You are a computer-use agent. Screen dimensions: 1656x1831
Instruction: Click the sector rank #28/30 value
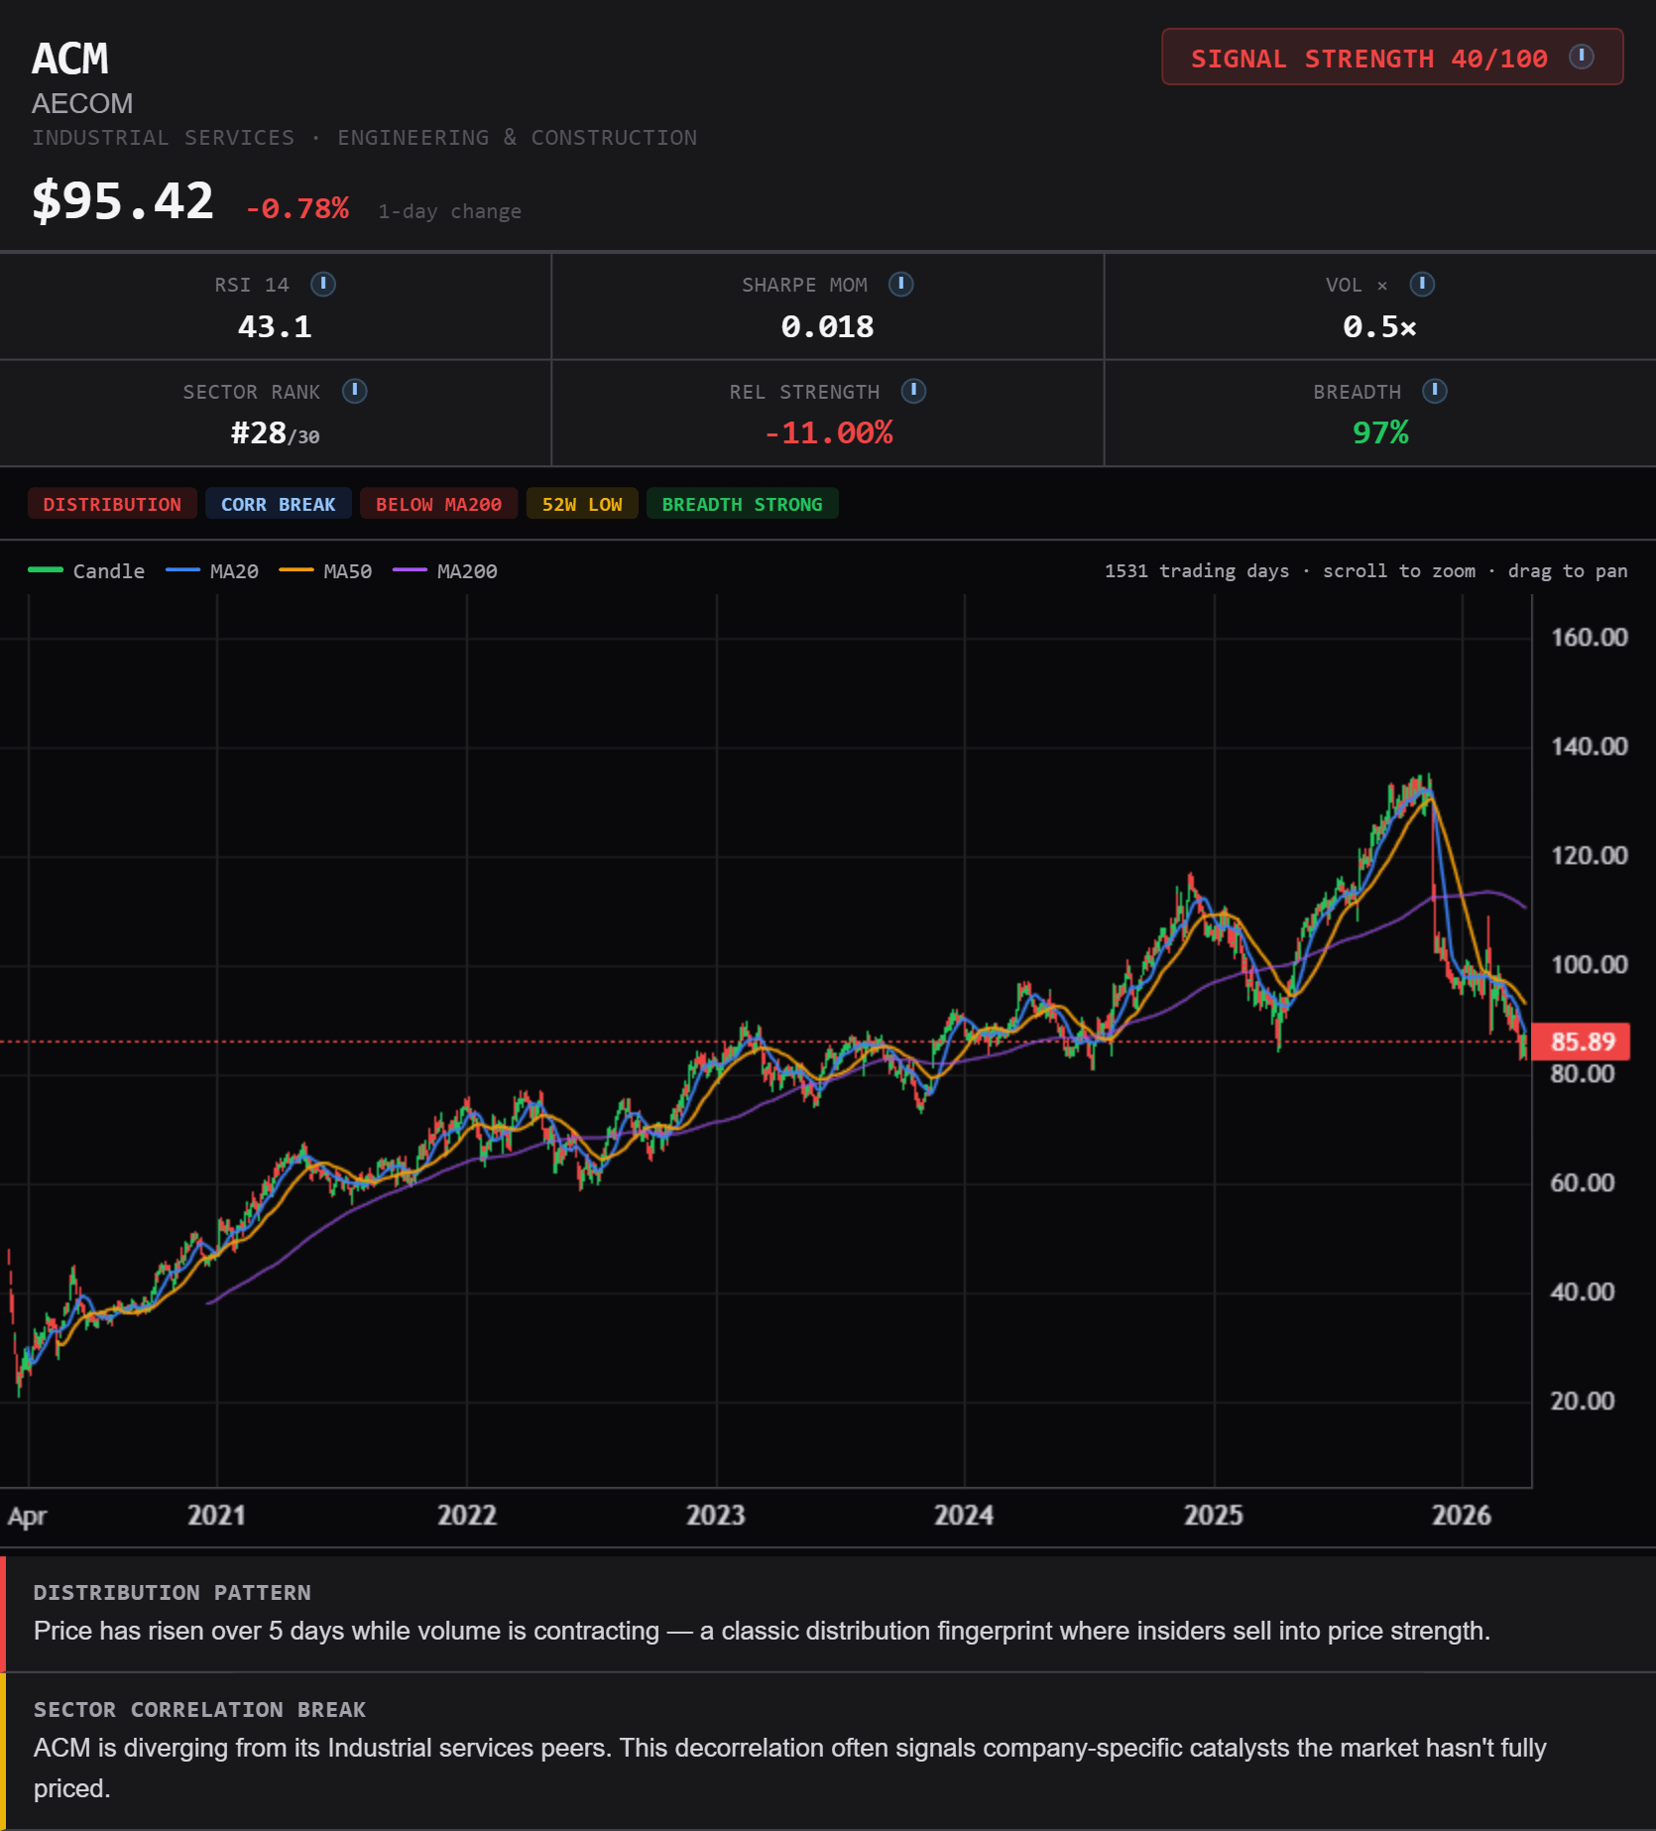pos(275,433)
